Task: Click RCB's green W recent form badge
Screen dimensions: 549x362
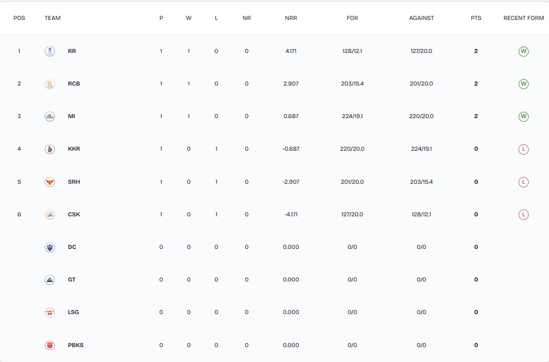Action: tap(524, 84)
